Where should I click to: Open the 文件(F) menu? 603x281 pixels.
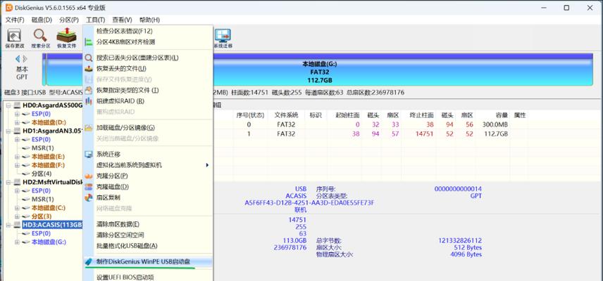15,20
